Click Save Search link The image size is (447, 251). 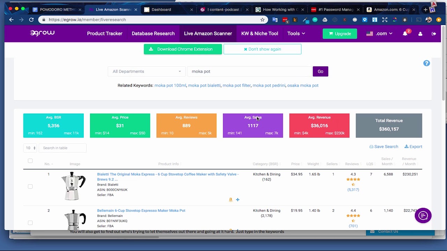tap(384, 147)
